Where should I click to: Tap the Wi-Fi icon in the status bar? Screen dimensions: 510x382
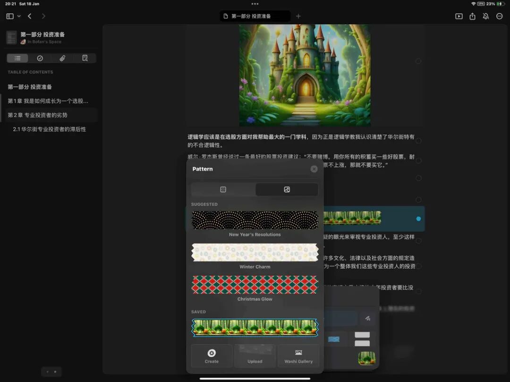(473, 4)
